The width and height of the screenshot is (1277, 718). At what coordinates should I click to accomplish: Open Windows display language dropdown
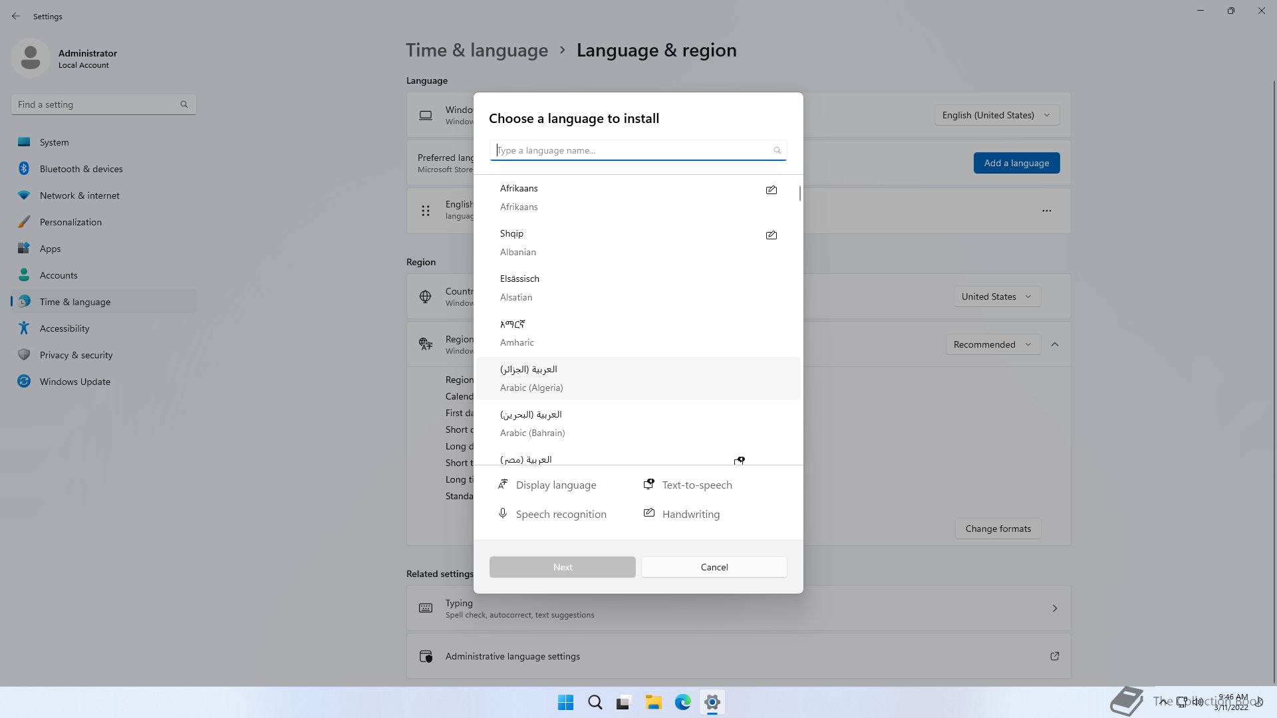click(x=996, y=115)
